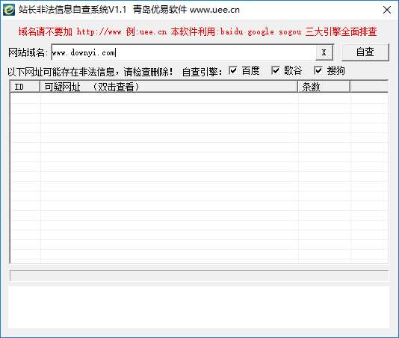Clear the domain field with X button

point(324,52)
